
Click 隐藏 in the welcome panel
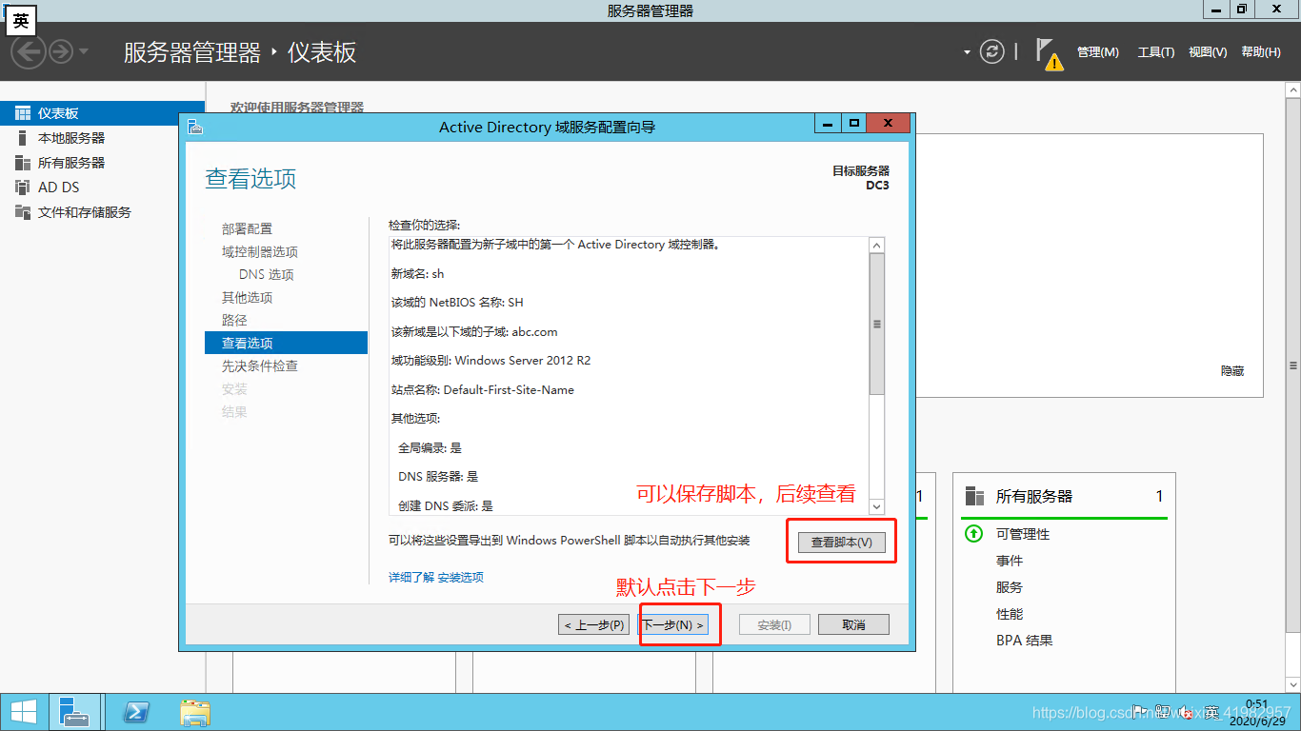coord(1232,370)
